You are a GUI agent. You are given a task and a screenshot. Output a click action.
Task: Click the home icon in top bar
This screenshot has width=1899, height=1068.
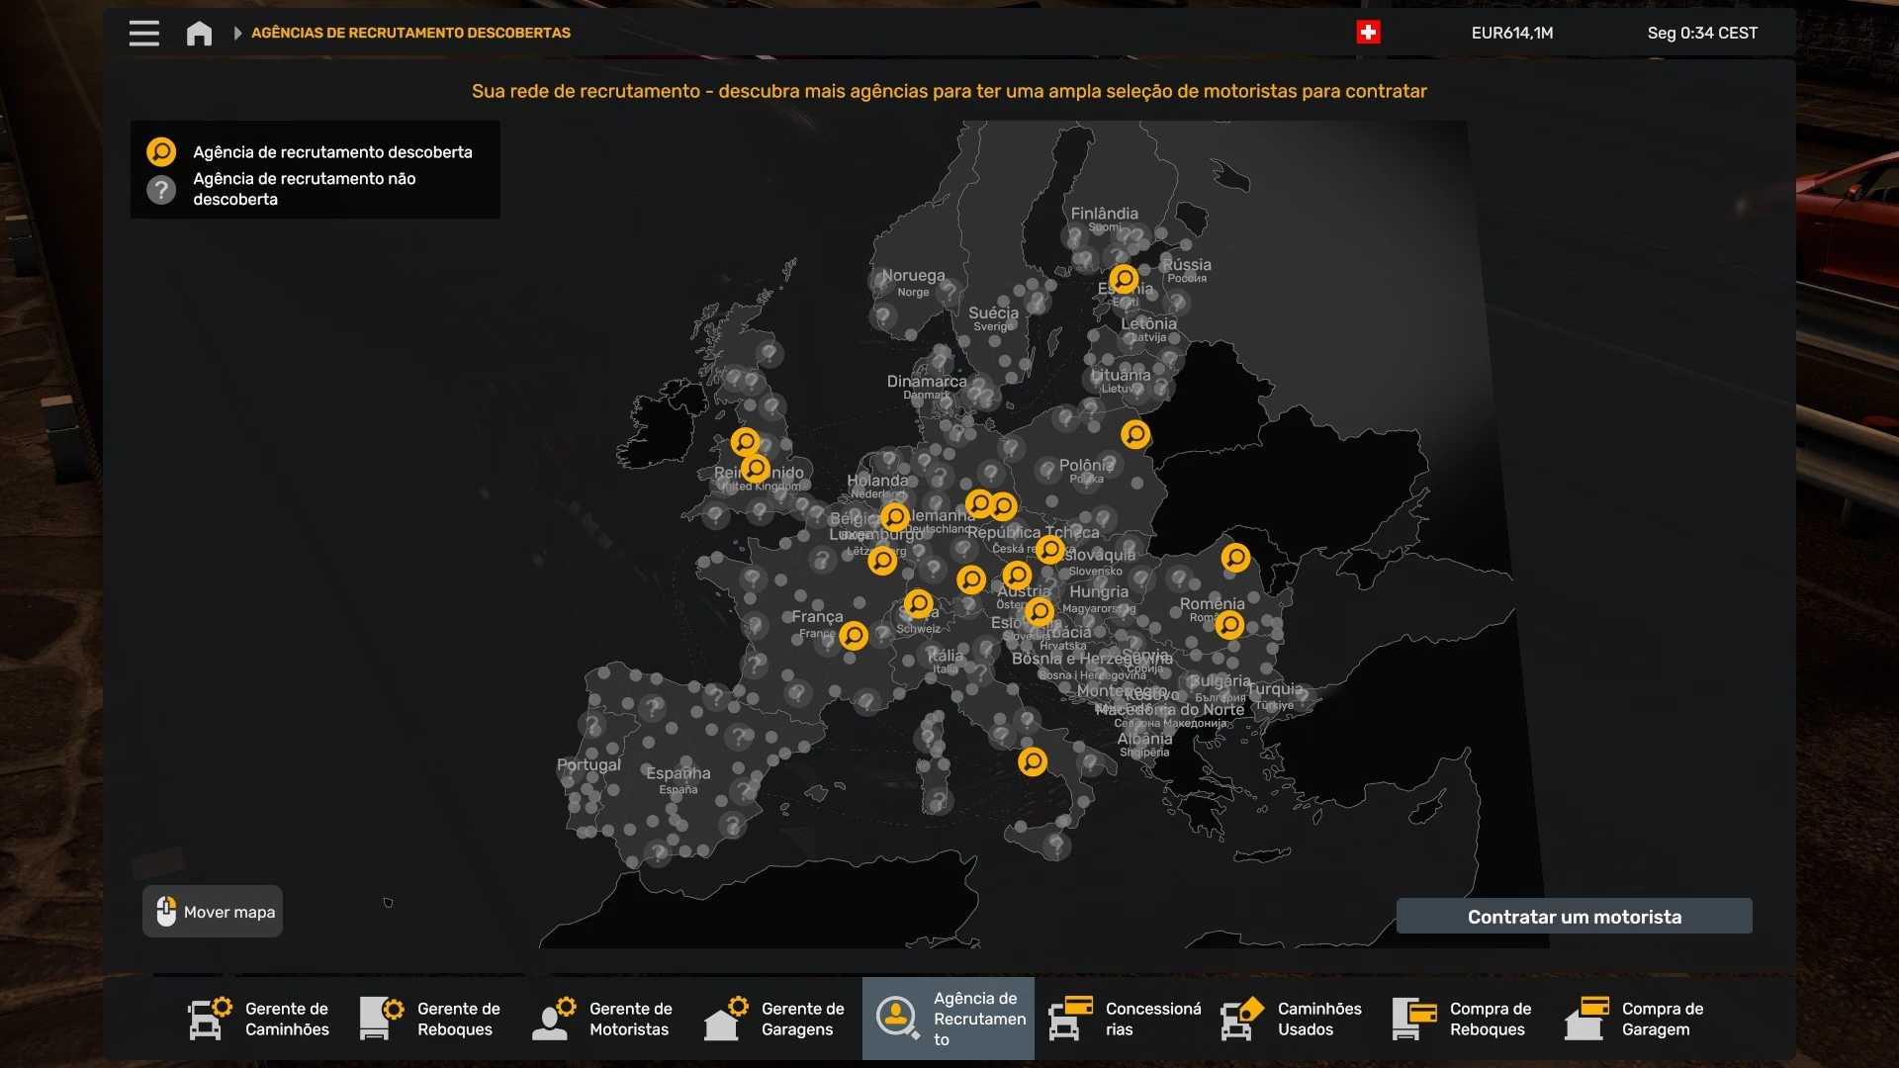tap(199, 33)
